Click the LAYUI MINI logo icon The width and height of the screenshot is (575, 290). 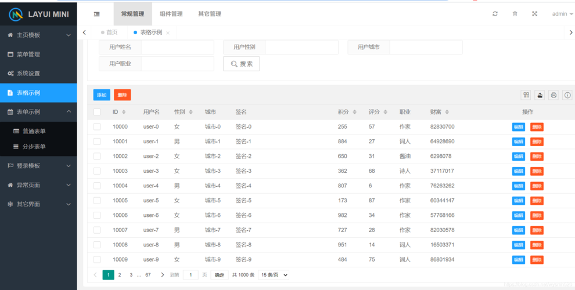coord(16,14)
